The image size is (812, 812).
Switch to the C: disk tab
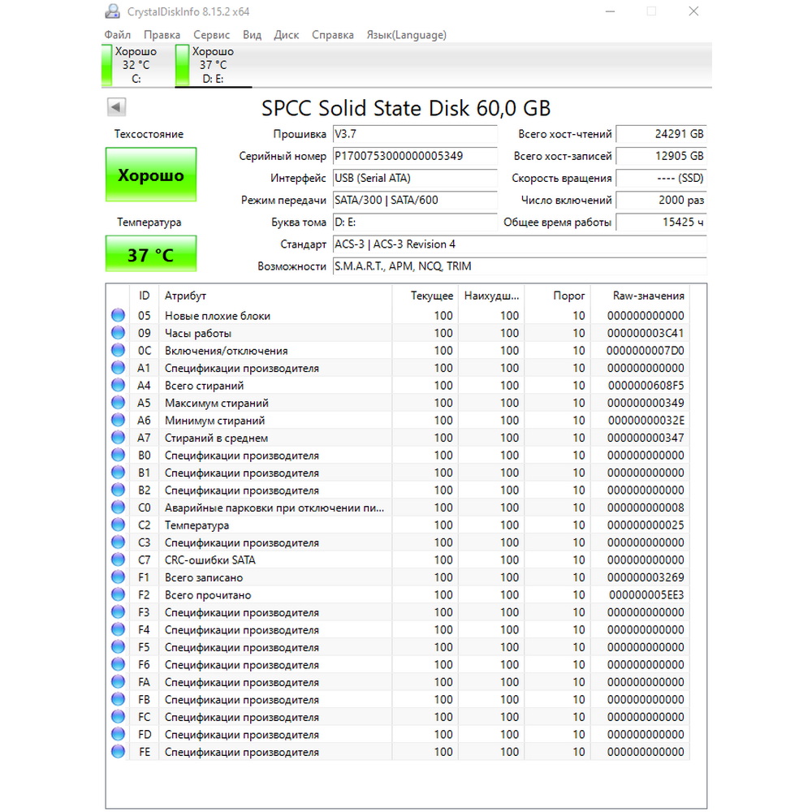[136, 65]
